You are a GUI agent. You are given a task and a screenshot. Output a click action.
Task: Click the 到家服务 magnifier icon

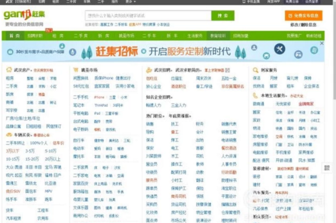tap(255, 70)
